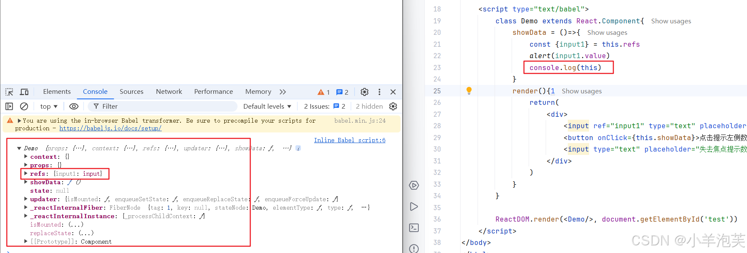Open the top context dropdown
The image size is (747, 253).
[49, 106]
